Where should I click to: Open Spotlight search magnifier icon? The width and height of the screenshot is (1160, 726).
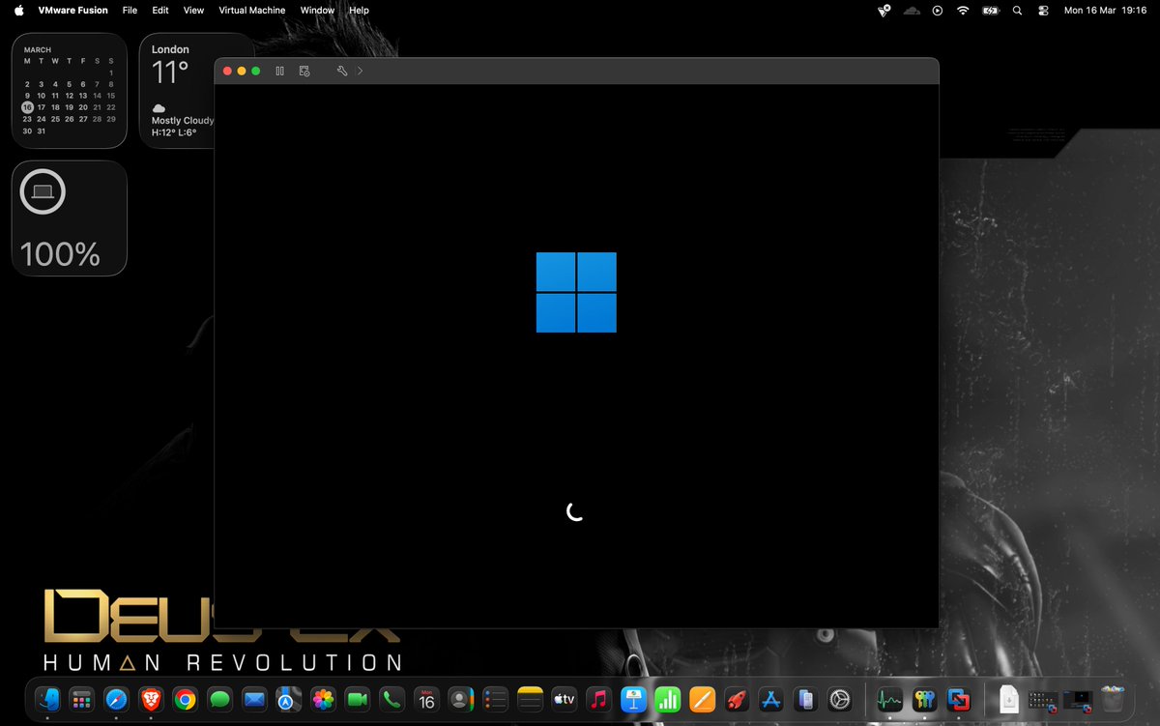pyautogui.click(x=1017, y=10)
